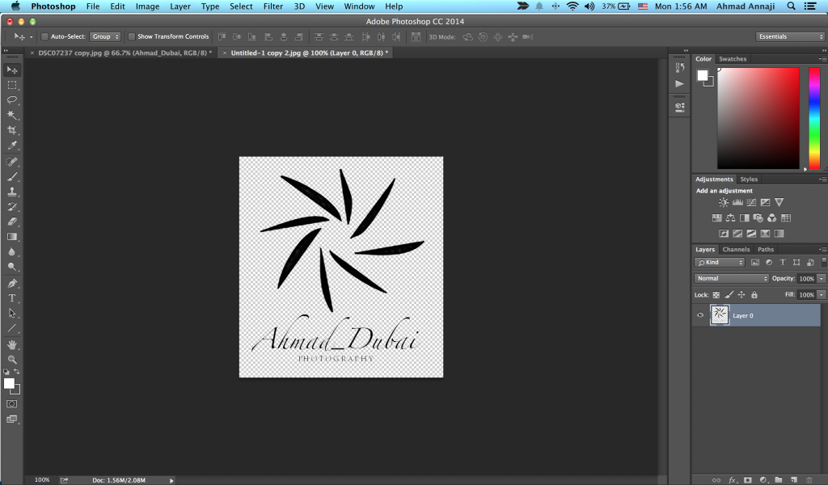The height and width of the screenshot is (485, 828).
Task: Select the Pen tool
Action: 12,284
